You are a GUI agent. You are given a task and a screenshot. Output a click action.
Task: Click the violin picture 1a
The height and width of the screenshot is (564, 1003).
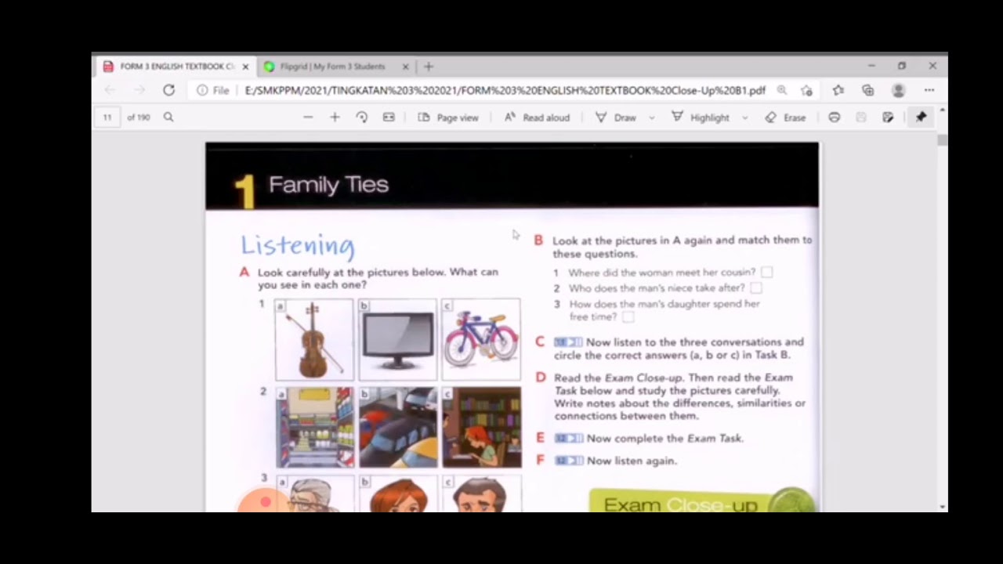314,340
